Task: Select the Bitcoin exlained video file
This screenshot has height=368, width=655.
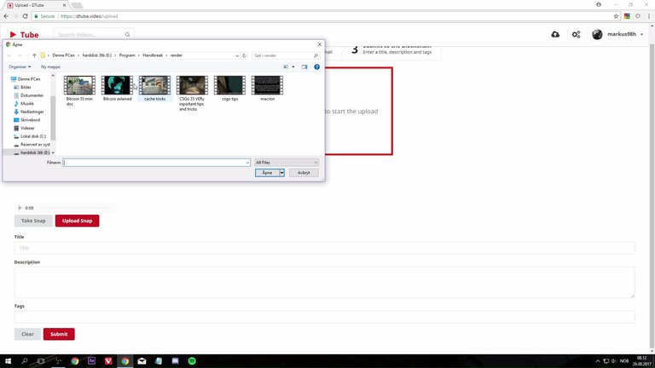Action: pos(118,89)
